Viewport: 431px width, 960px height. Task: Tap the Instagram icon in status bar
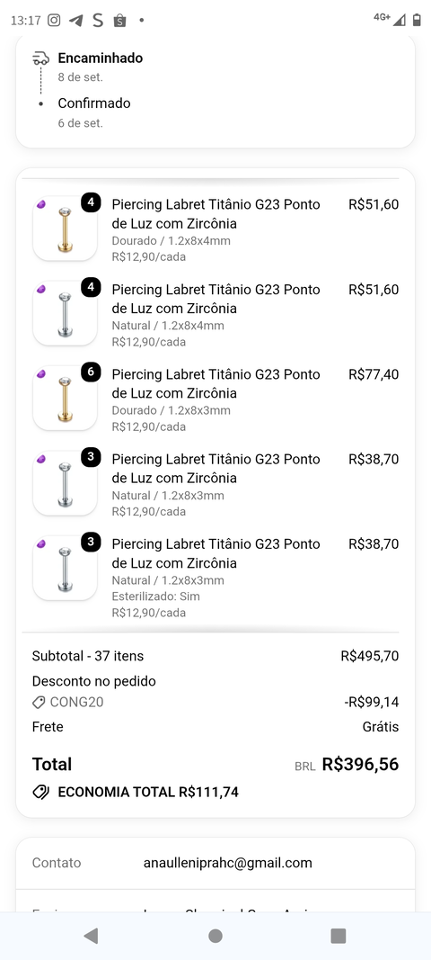tap(55, 20)
